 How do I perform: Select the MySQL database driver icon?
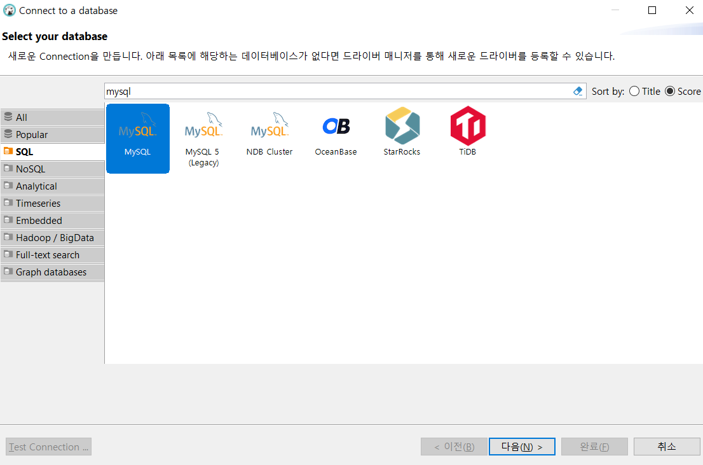click(x=138, y=138)
